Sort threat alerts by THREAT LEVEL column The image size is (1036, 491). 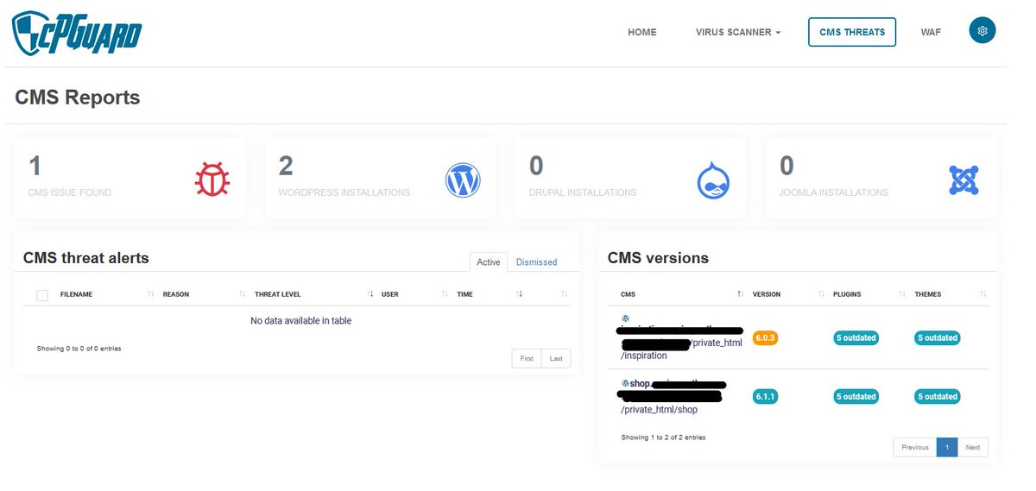pos(278,294)
